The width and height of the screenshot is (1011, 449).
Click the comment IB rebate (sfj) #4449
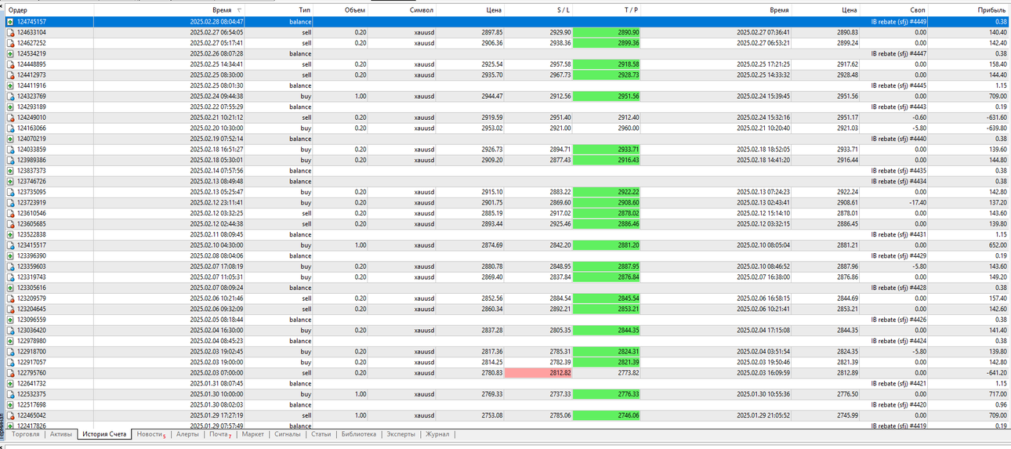tap(899, 22)
